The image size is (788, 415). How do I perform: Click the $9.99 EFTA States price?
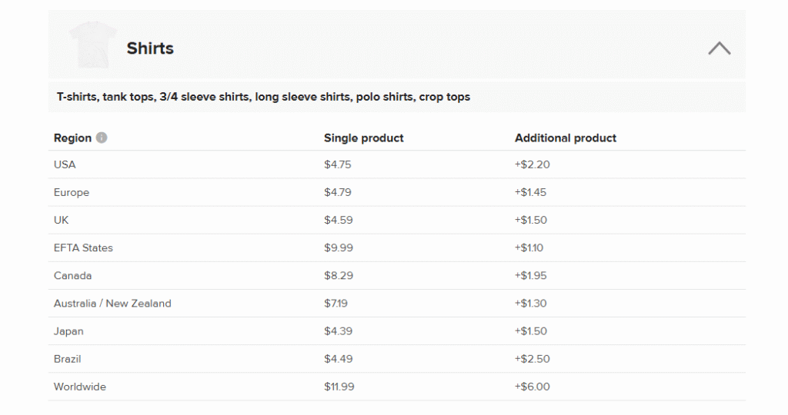click(x=337, y=247)
